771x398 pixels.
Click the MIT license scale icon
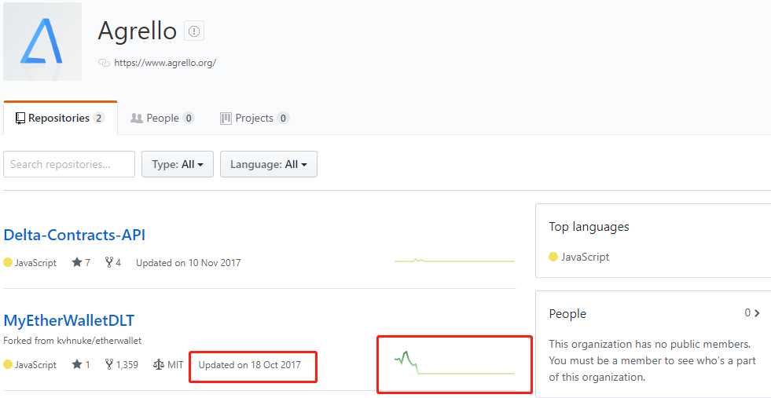(158, 364)
